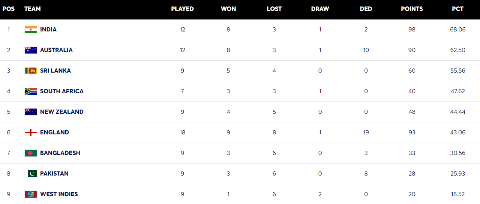Click the Bangladesh flag icon
The width and height of the screenshot is (480, 204).
pos(31,153)
